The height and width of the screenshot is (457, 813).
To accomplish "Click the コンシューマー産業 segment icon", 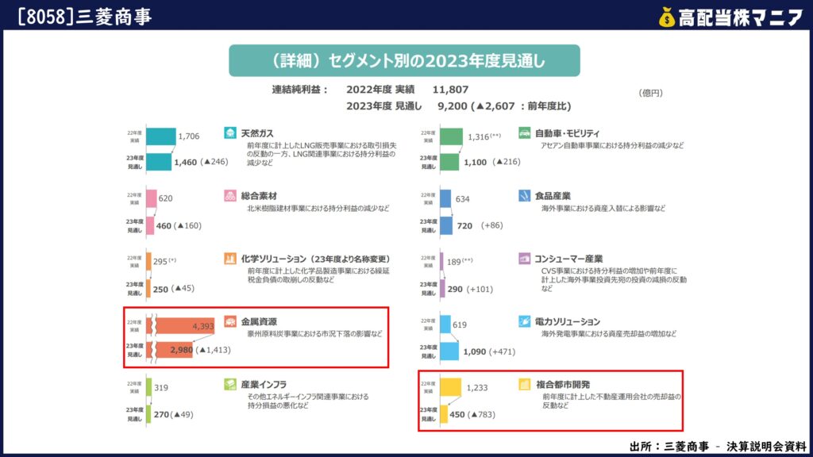I will pyautogui.click(x=524, y=259).
